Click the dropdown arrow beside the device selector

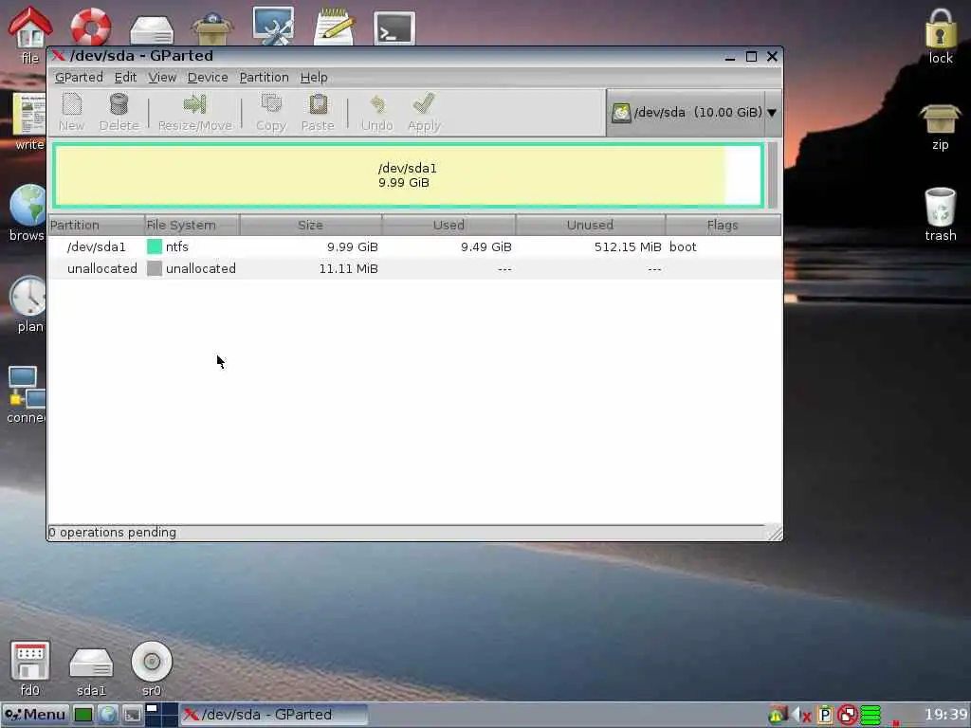pos(772,113)
